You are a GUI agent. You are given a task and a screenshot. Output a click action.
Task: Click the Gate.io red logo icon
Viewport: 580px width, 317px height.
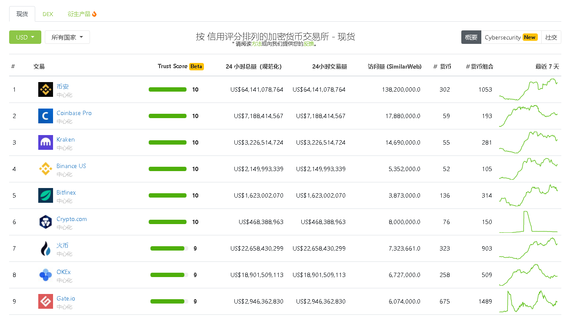[x=46, y=301]
